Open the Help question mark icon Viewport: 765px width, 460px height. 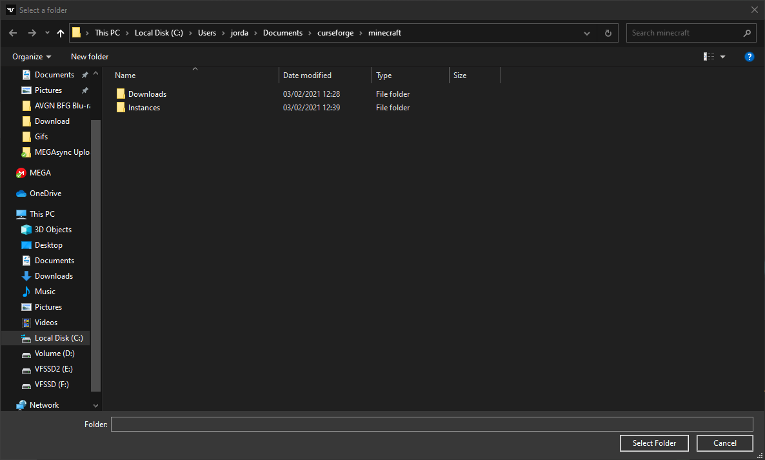(x=750, y=57)
